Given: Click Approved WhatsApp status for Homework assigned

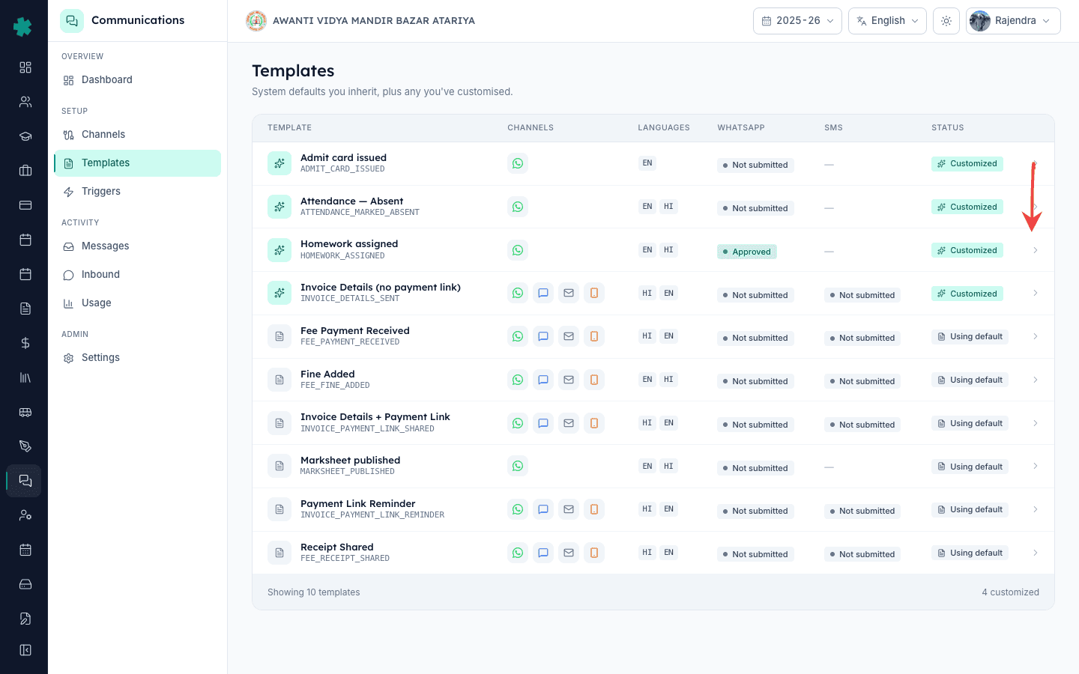Looking at the screenshot, I should 746,252.
